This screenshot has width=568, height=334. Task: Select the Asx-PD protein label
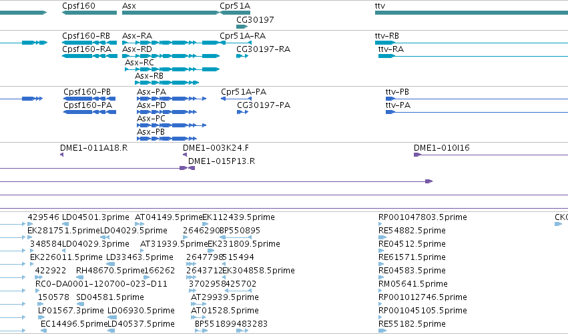[x=152, y=105]
